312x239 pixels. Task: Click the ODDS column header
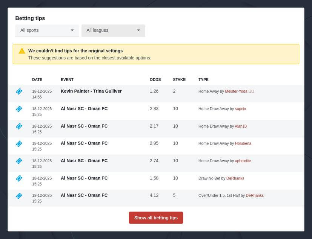(x=155, y=79)
